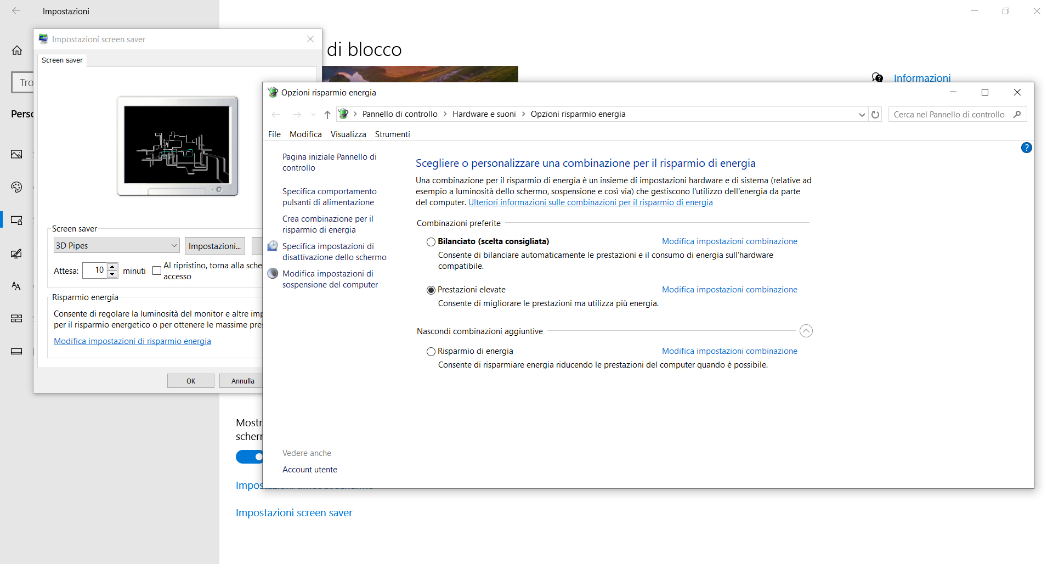Open 'Ulteriori informazioni sulle combinazioni' link

tap(591, 202)
